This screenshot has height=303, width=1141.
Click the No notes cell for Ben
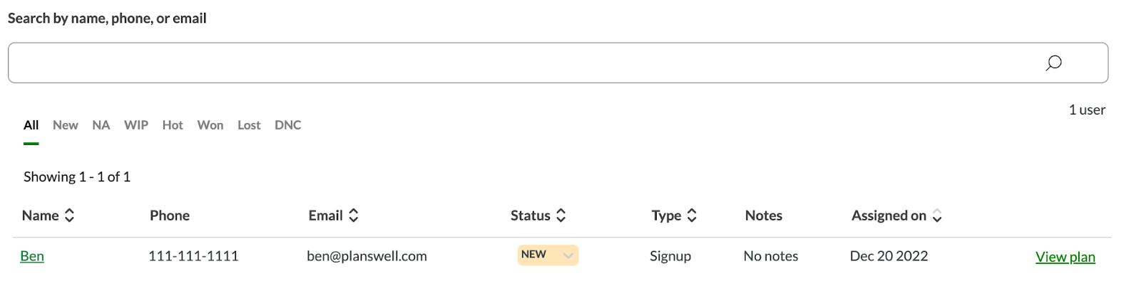tap(771, 256)
